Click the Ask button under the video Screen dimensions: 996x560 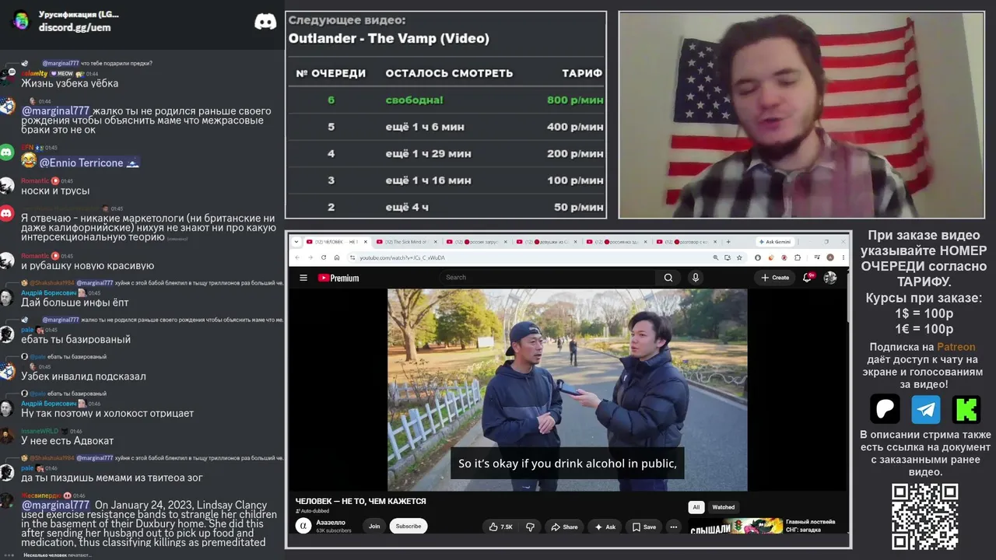click(x=605, y=527)
